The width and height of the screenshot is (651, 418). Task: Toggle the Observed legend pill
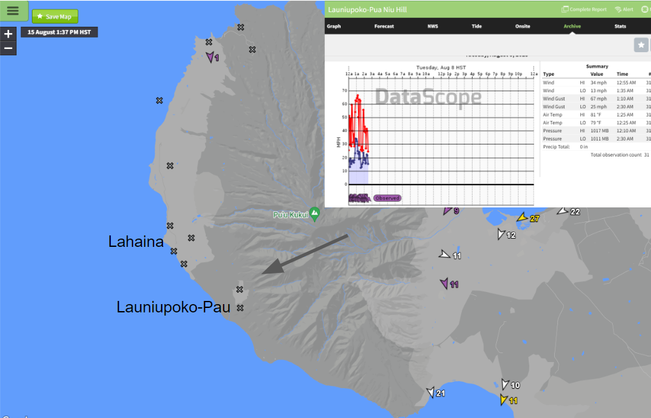coord(387,198)
